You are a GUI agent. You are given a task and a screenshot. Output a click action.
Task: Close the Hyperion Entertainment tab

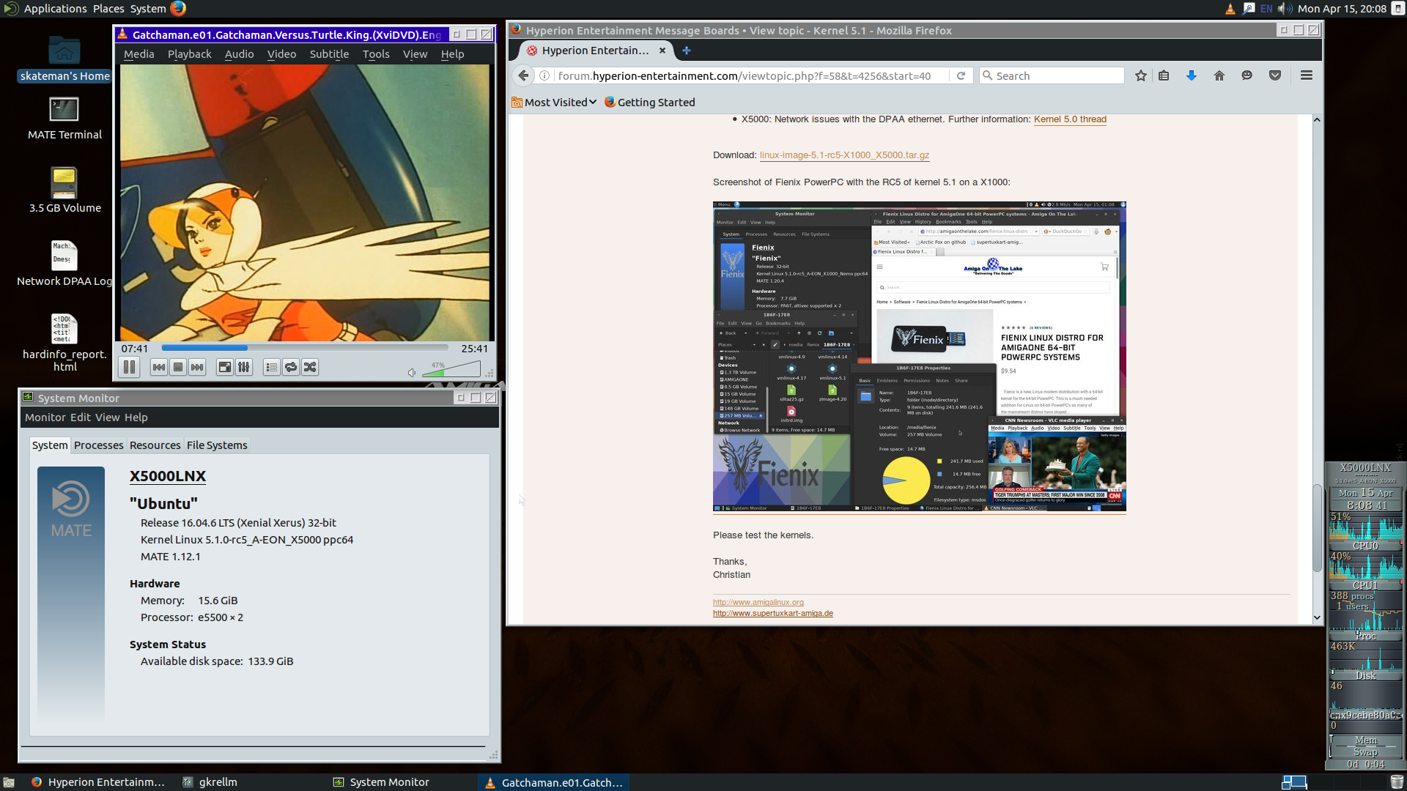662,51
